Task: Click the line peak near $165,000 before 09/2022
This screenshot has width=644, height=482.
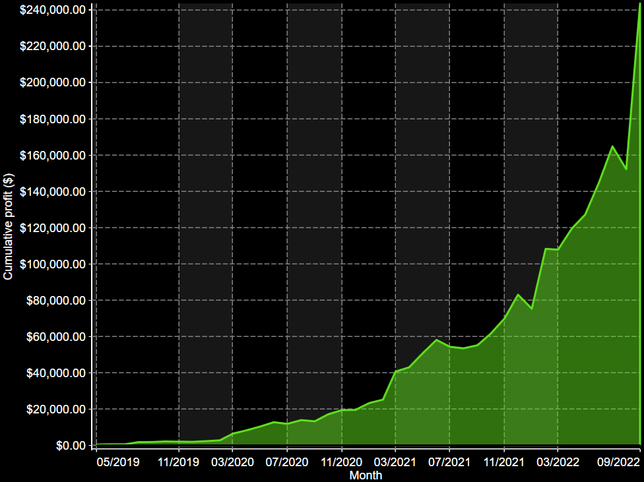Action: pos(612,146)
